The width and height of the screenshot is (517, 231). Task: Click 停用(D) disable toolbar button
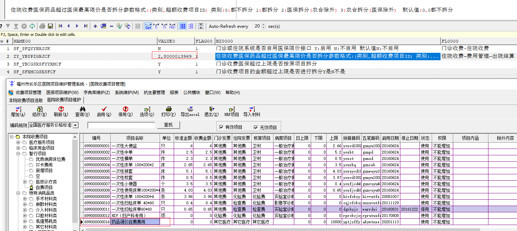coord(125,112)
